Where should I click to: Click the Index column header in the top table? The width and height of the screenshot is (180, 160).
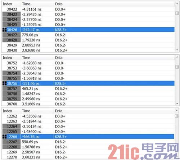7,4
